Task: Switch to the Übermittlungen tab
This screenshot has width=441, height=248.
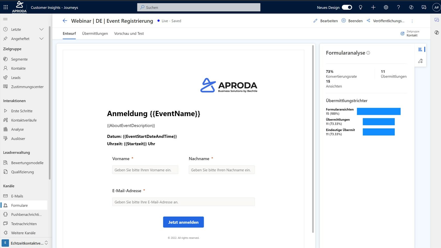Action: (95, 33)
